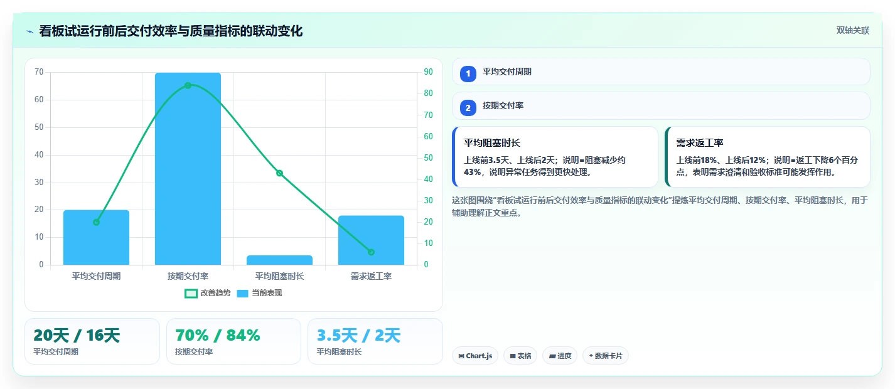Click the number 1 badge icon
The image size is (895, 389).
pos(468,73)
